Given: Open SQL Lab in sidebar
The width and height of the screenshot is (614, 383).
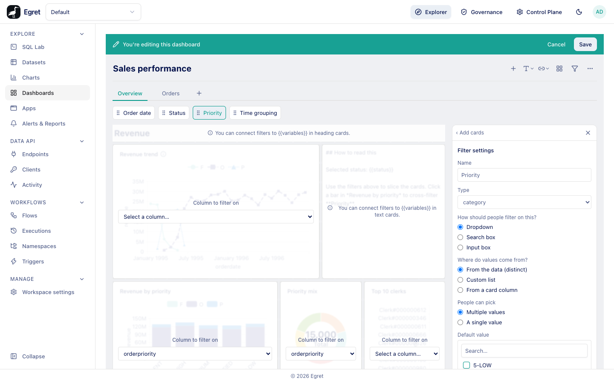Looking at the screenshot, I should pyautogui.click(x=47, y=47).
